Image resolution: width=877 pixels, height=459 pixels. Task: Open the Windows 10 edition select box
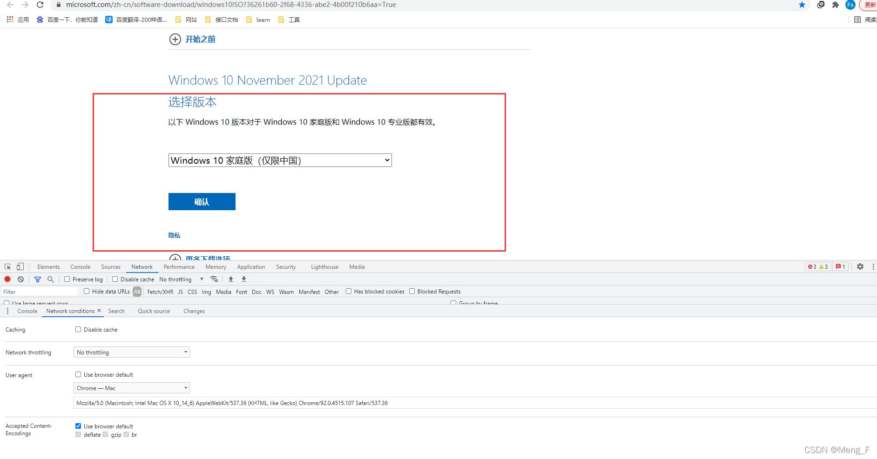click(x=280, y=160)
